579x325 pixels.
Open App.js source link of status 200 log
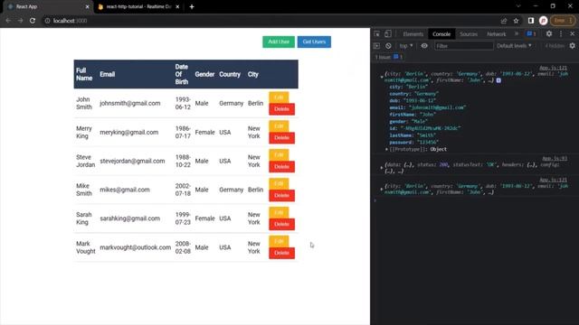tap(555, 159)
